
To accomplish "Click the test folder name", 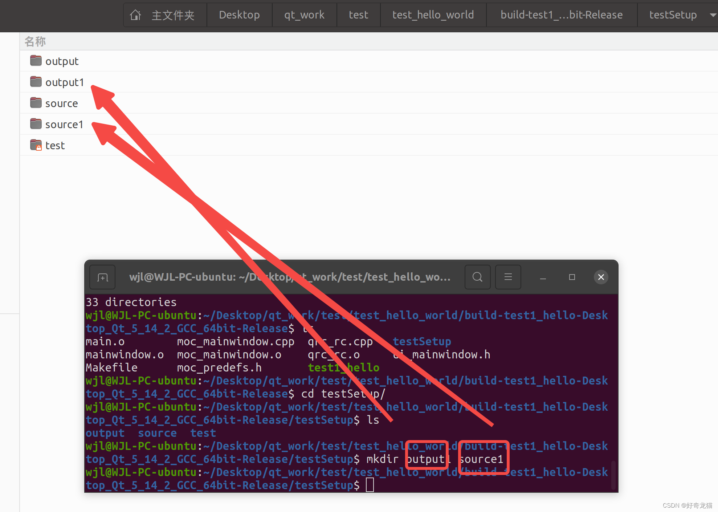I will click(x=55, y=146).
